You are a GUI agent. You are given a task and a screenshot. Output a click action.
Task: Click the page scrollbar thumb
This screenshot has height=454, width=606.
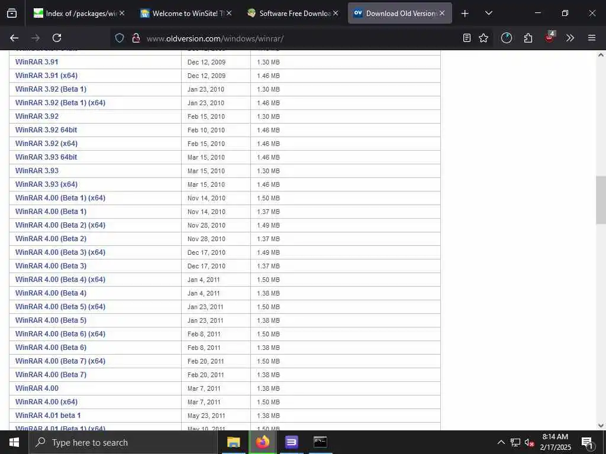(x=601, y=200)
